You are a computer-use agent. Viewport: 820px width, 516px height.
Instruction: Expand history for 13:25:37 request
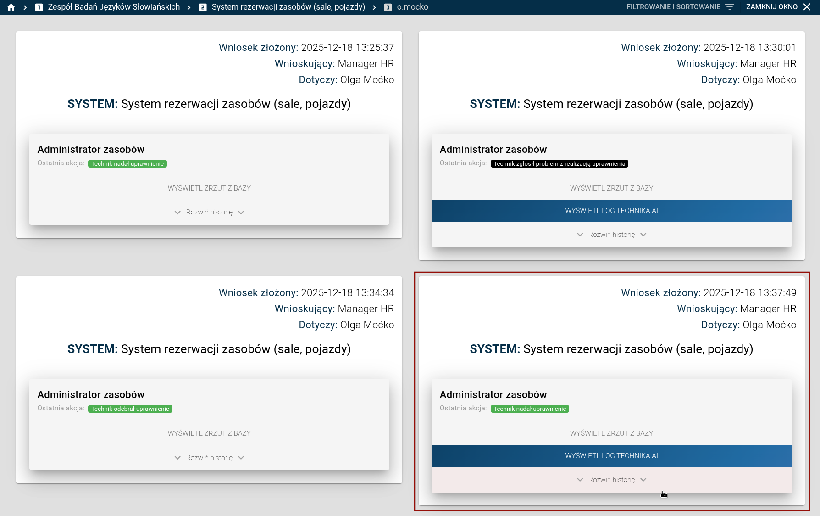tap(209, 212)
